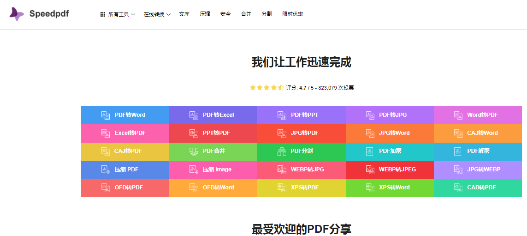Click the PDF分割 split icon

tap(281, 151)
